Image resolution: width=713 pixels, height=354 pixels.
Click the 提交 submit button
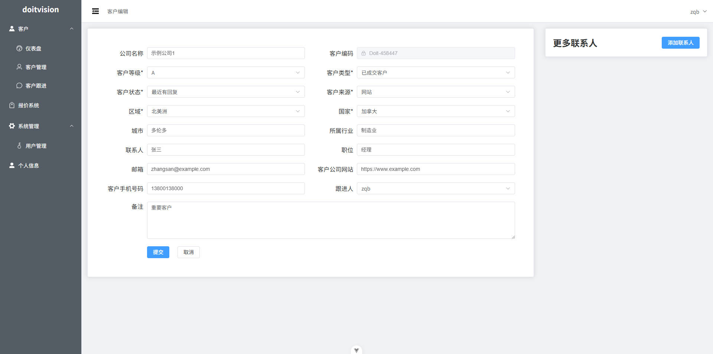[x=158, y=252]
